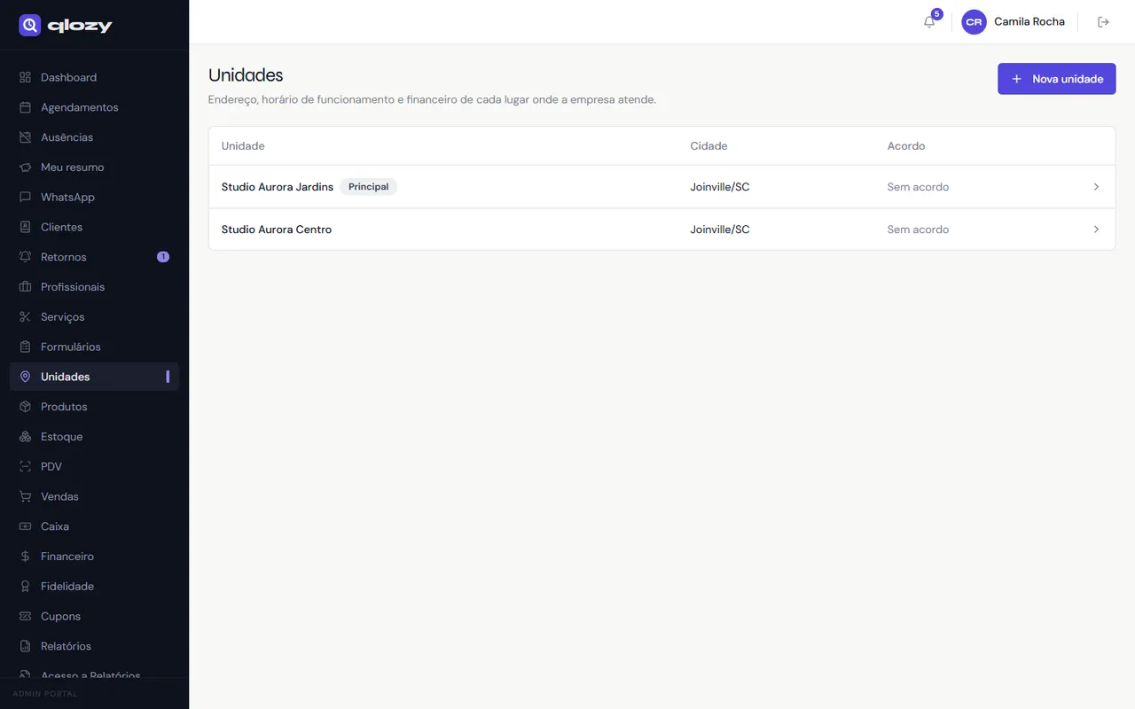
Task: Open Financeiro section
Action: click(94, 557)
